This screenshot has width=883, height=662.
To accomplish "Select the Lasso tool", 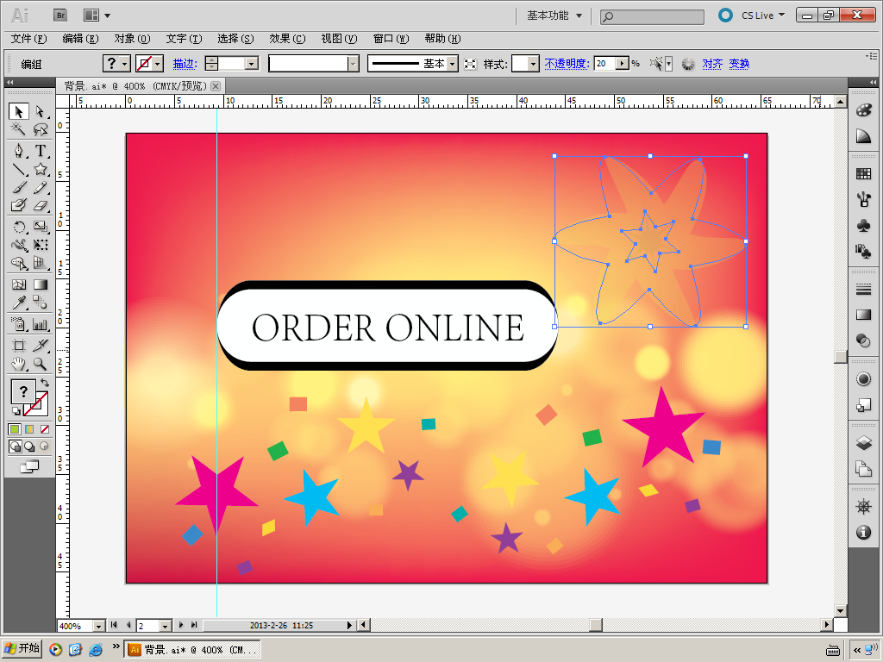I will [x=40, y=129].
